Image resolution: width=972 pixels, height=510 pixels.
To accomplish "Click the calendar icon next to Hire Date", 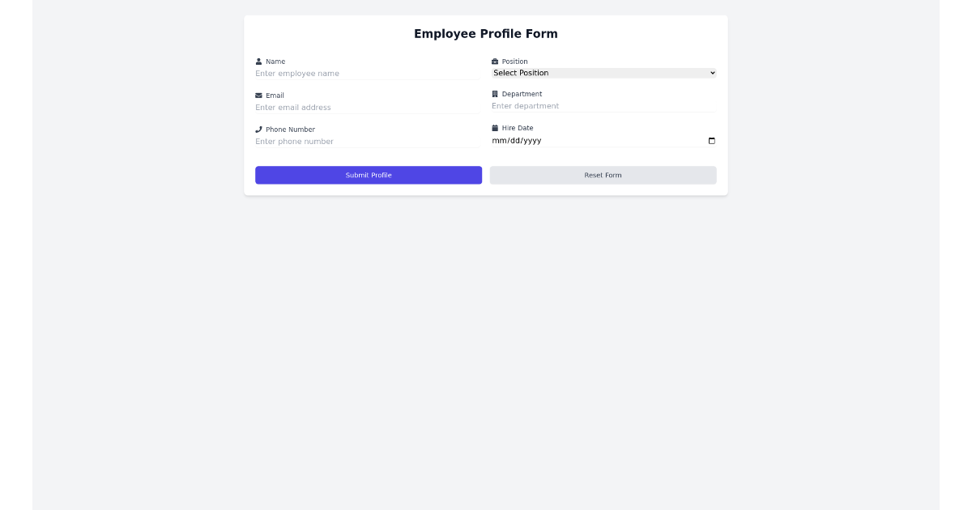I will (496, 127).
